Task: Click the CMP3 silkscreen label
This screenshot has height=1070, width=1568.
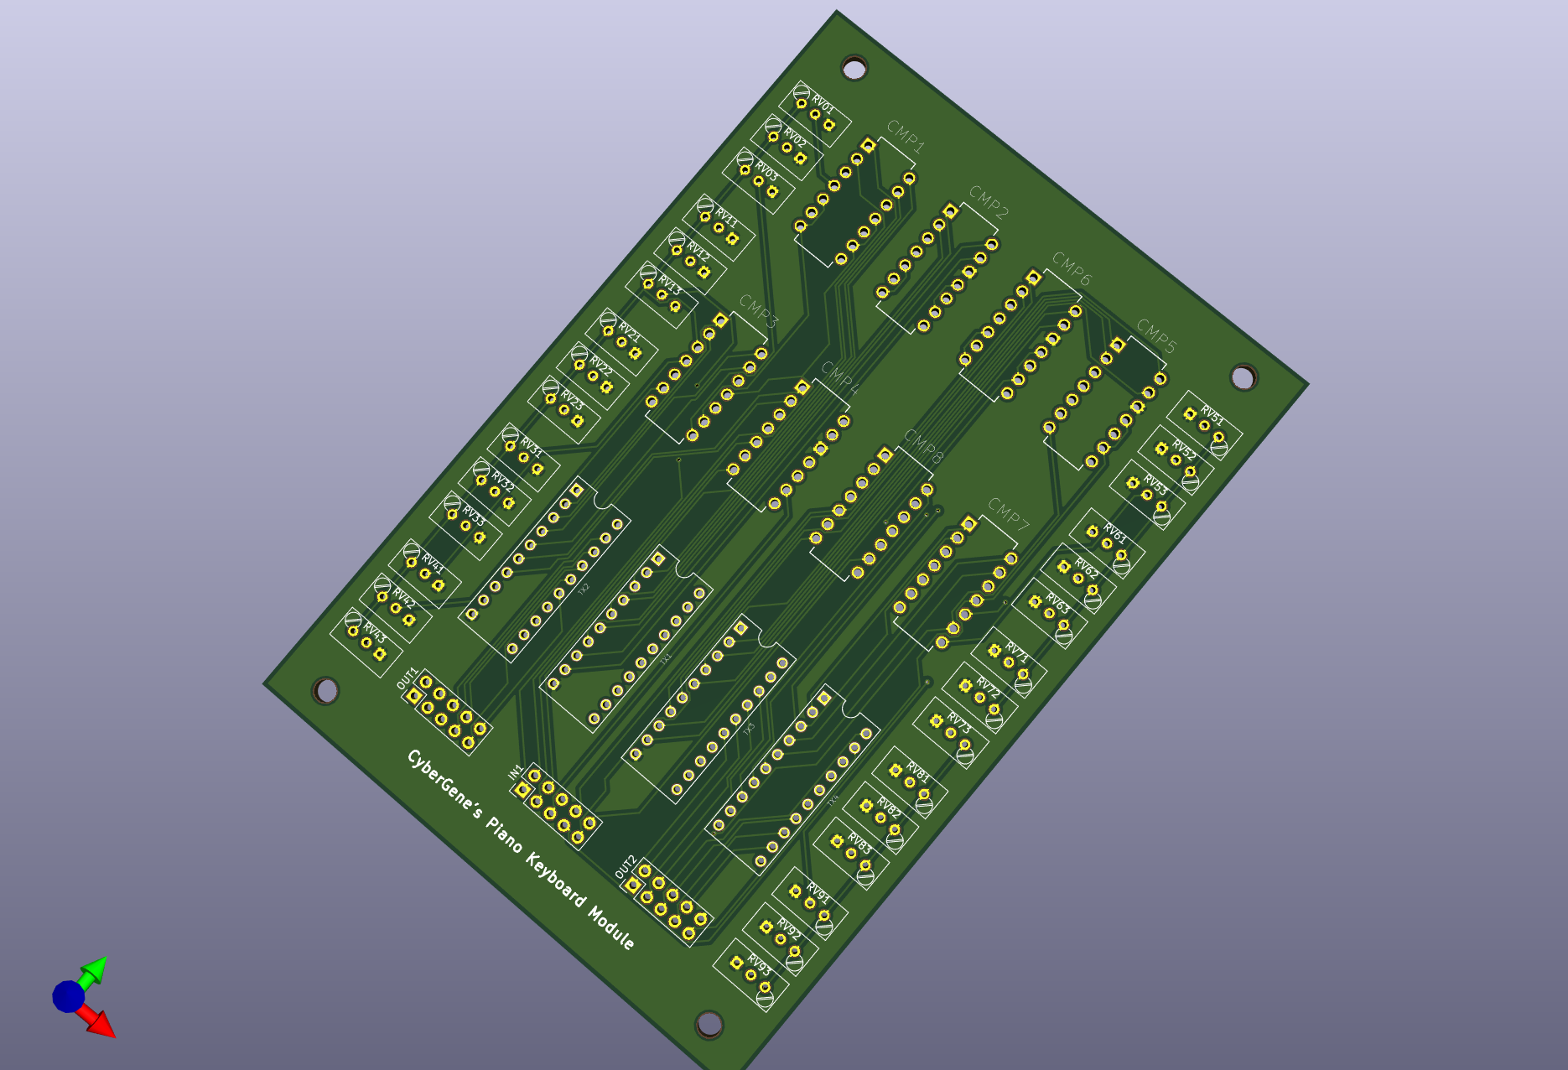Action: coord(760,311)
